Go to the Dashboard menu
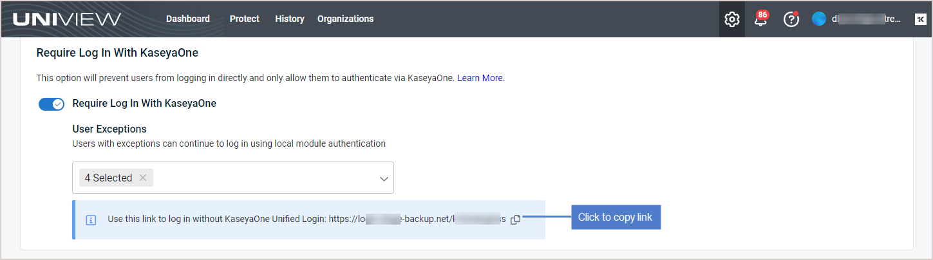The height and width of the screenshot is (260, 933). [x=188, y=19]
